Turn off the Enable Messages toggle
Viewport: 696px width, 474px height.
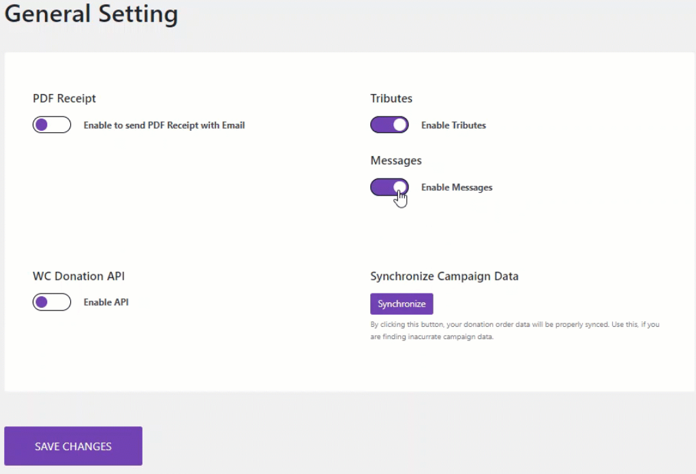(389, 187)
